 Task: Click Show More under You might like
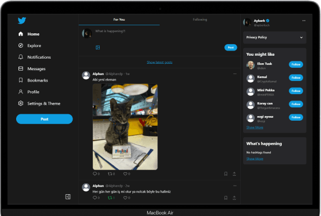pyautogui.click(x=255, y=128)
